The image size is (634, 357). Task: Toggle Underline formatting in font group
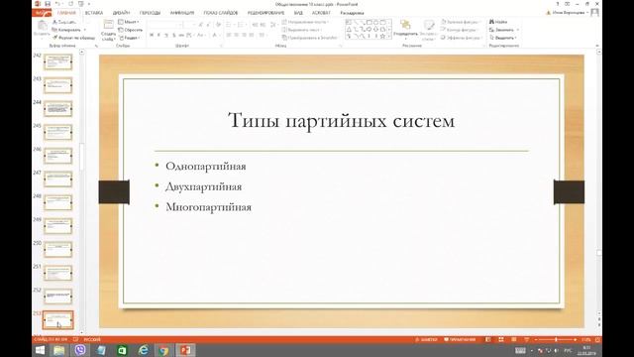click(166, 36)
